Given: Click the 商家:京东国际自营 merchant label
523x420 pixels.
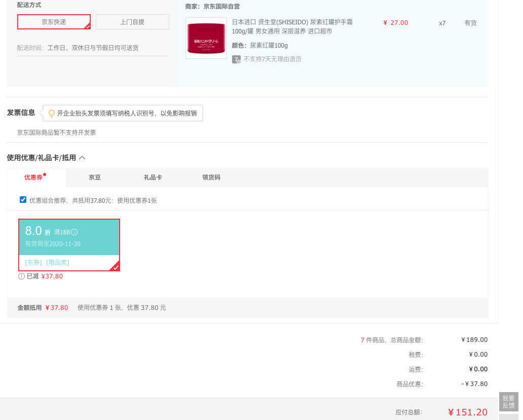Looking at the screenshot, I should click(212, 7).
